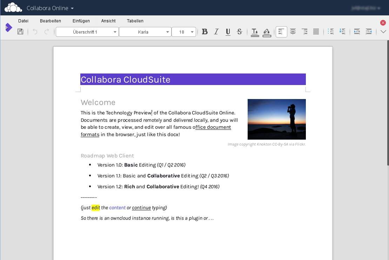Click the Undo arrow icon

coord(35,32)
